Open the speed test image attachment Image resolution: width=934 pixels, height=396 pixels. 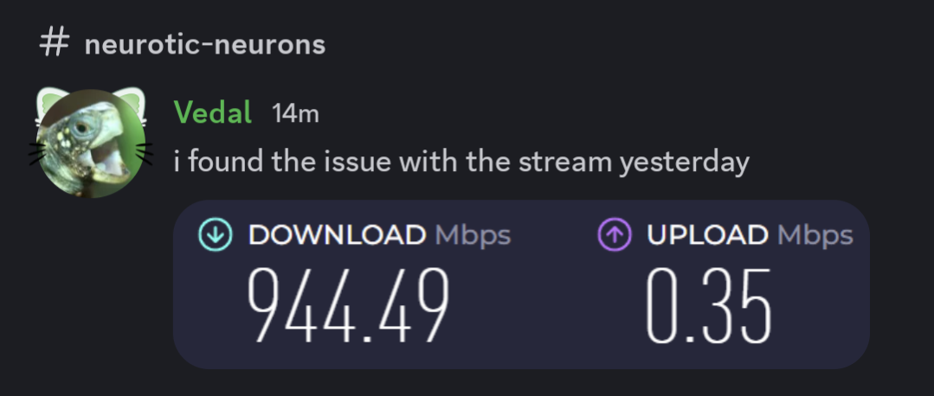521,284
